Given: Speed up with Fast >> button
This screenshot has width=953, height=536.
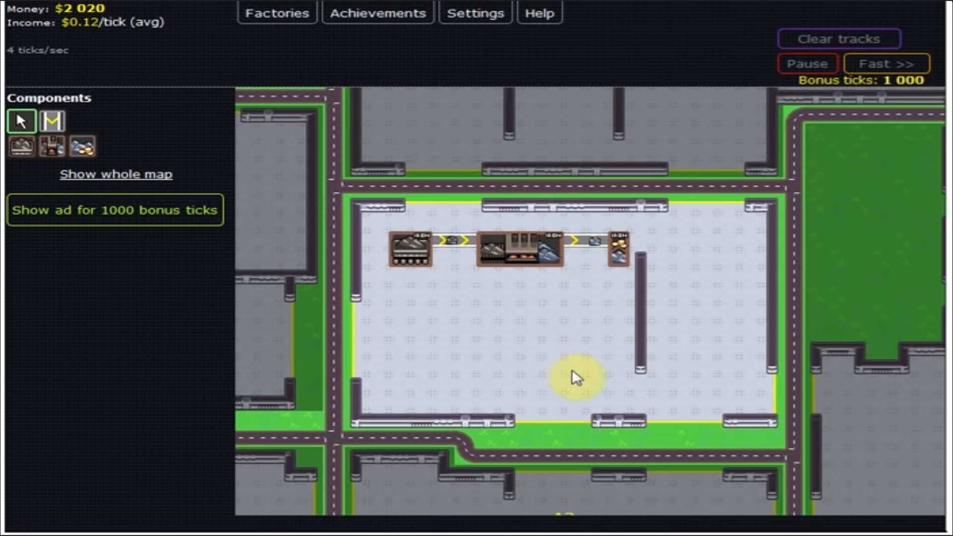Looking at the screenshot, I should [886, 64].
